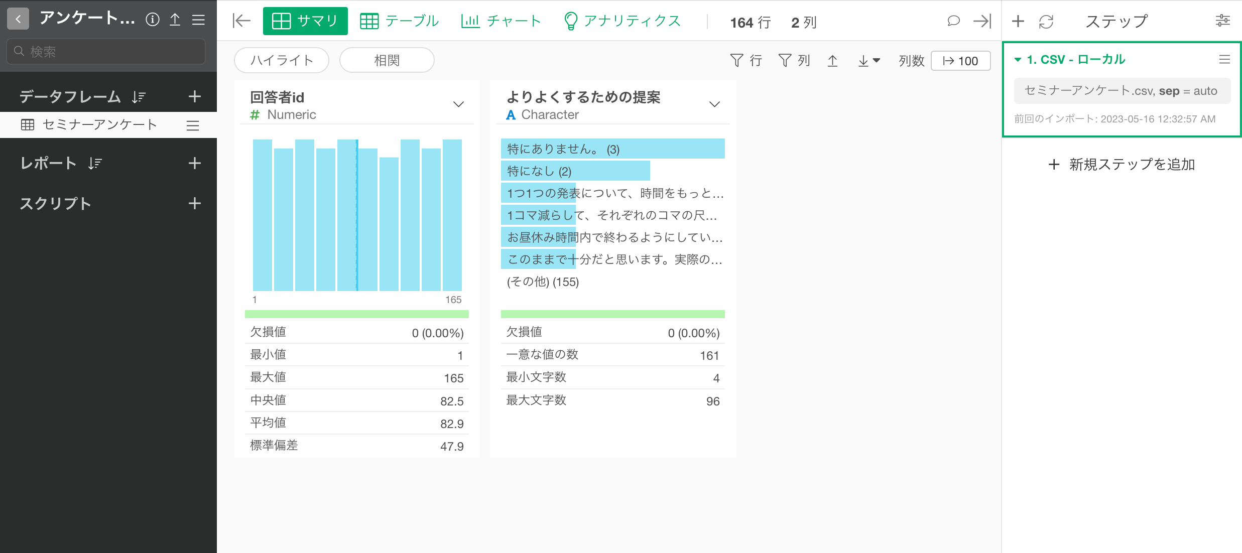Click the このままで十分だと思います value row
Viewport: 1242px width, 553px height.
pyautogui.click(x=613, y=259)
